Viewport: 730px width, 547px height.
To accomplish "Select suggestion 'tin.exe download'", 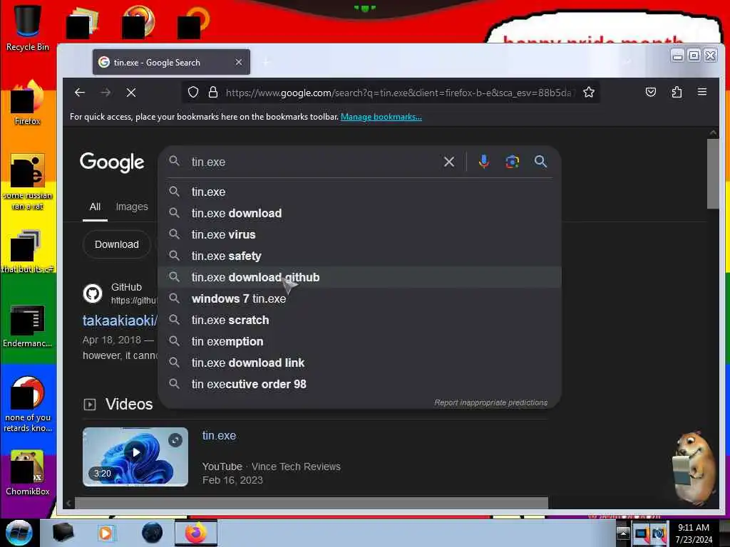I will (359, 213).
